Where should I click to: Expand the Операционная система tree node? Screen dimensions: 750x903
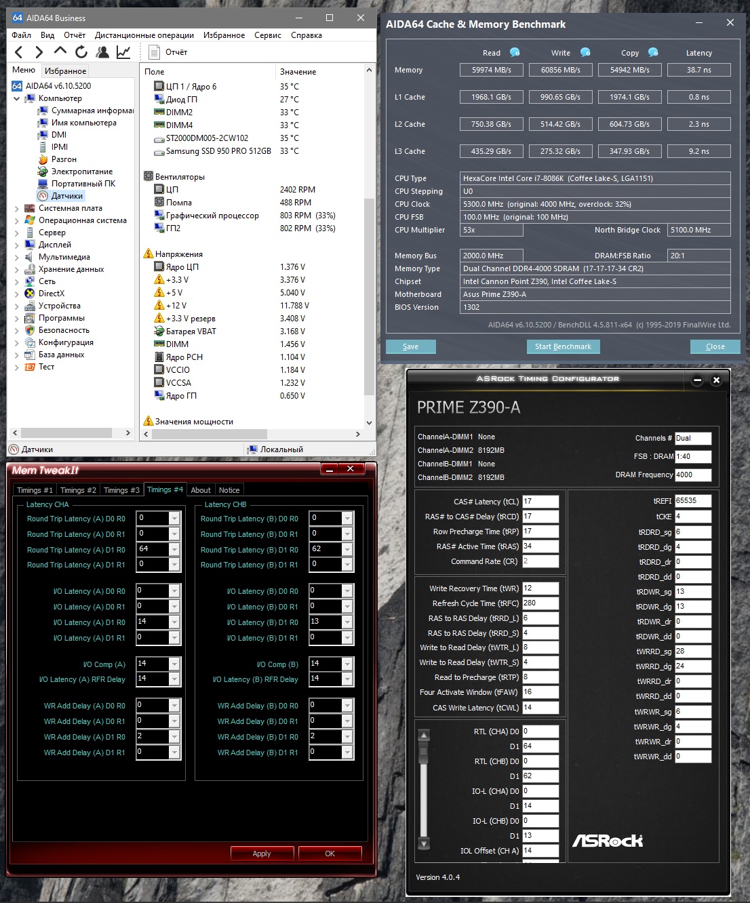[16, 221]
